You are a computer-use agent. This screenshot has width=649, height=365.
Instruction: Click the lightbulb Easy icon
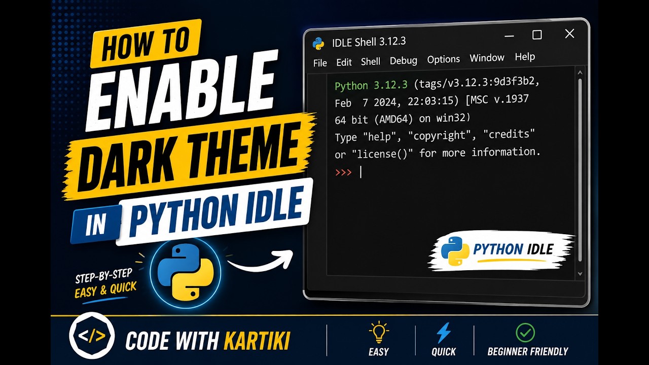[378, 332]
